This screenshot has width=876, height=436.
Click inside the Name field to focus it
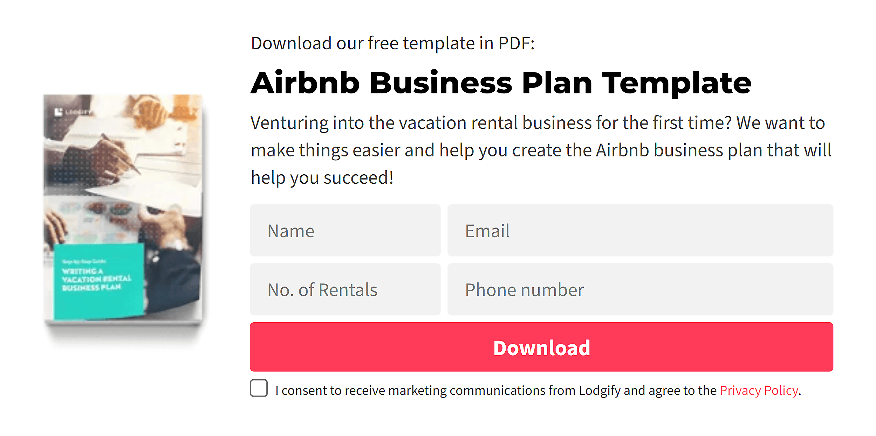pos(345,231)
